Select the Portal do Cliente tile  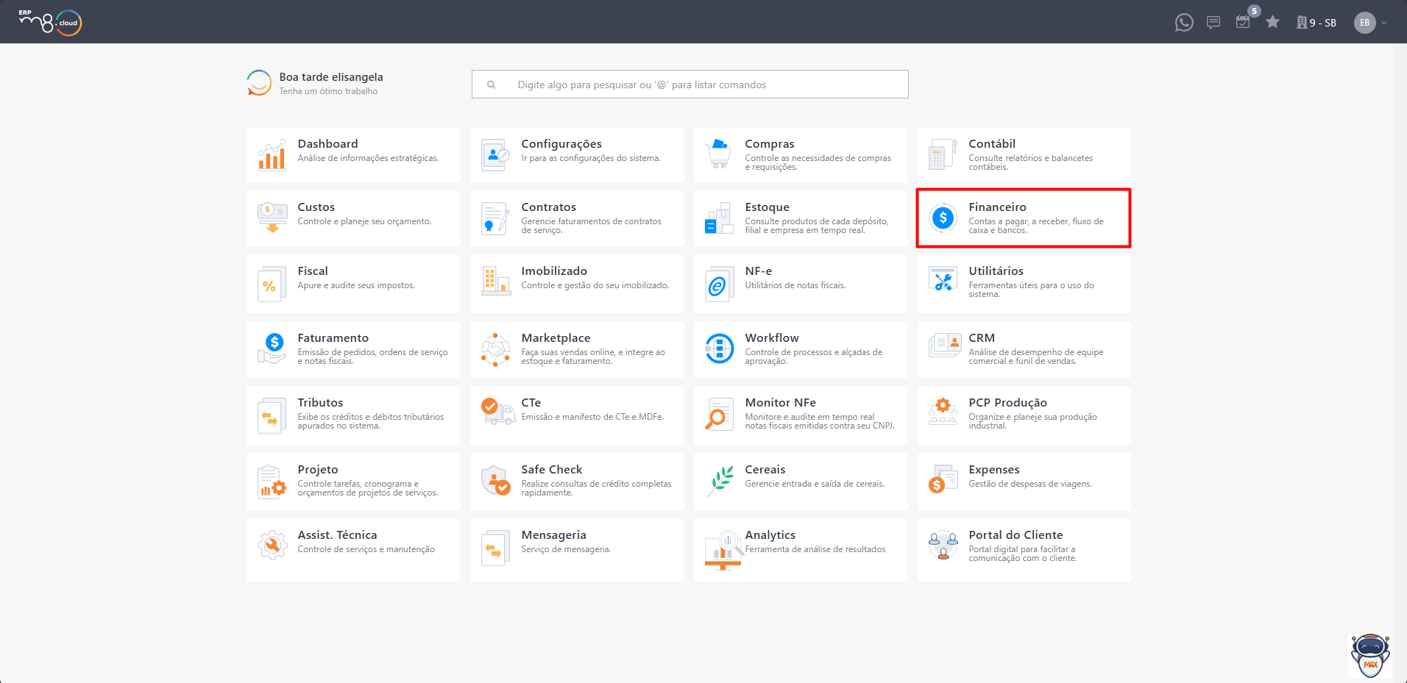point(1023,548)
